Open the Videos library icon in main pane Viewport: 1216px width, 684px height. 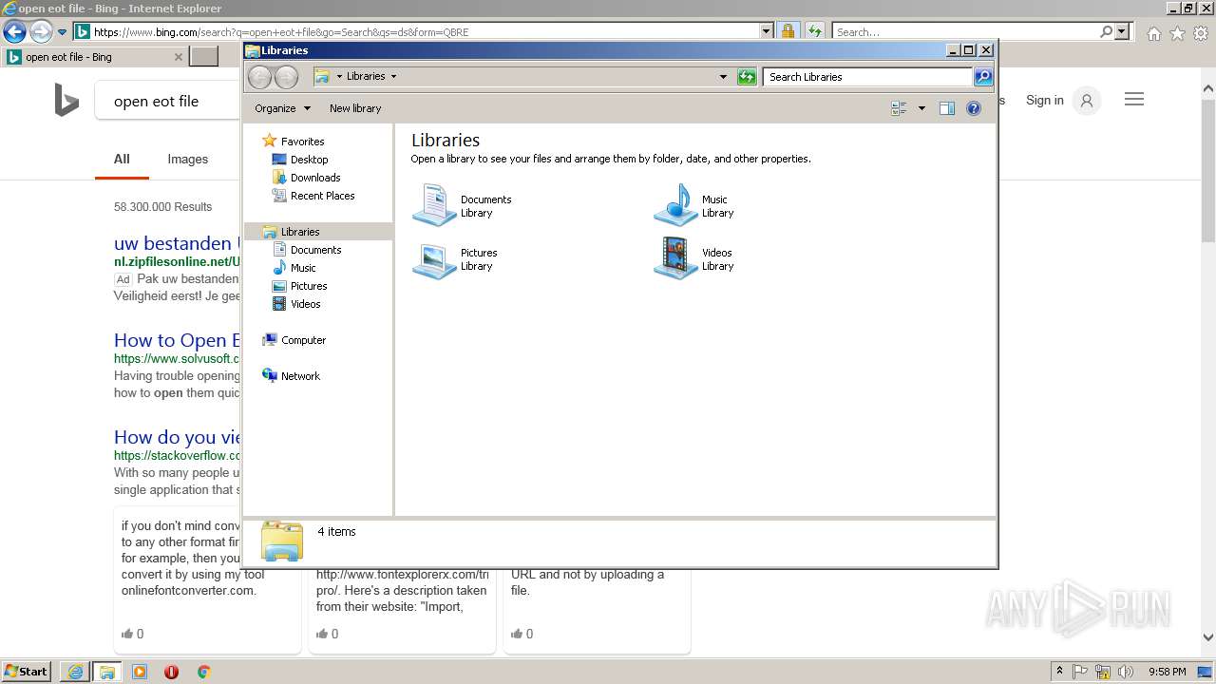pos(675,258)
